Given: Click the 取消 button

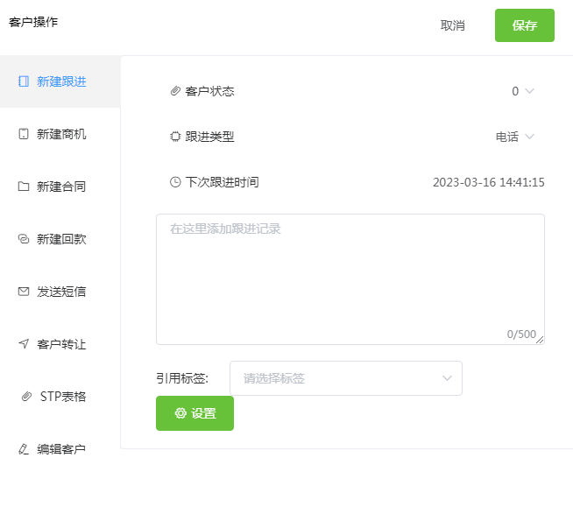Looking at the screenshot, I should pos(452,25).
